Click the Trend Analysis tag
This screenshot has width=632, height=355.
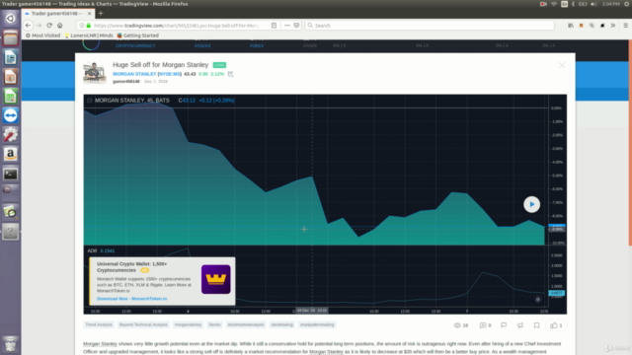(x=99, y=324)
